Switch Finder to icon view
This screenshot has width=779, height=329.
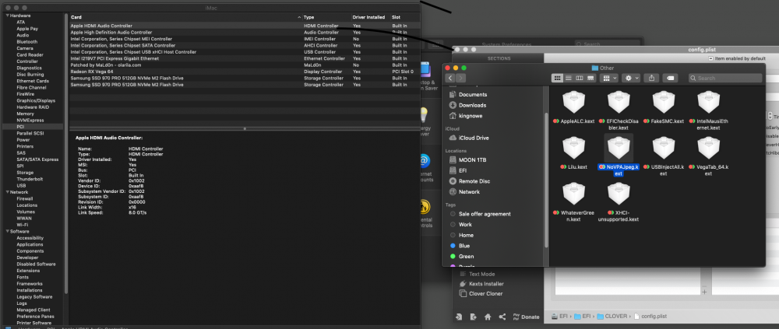click(x=558, y=78)
